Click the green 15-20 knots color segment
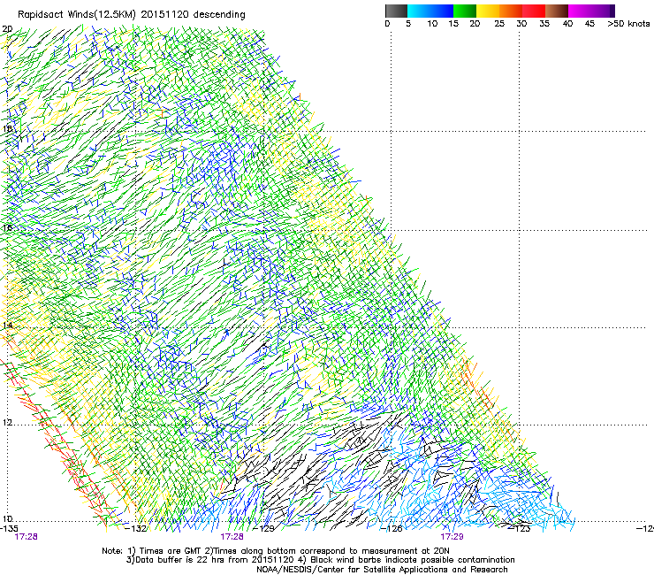Screen dimensions: 654x575 coord(465,11)
